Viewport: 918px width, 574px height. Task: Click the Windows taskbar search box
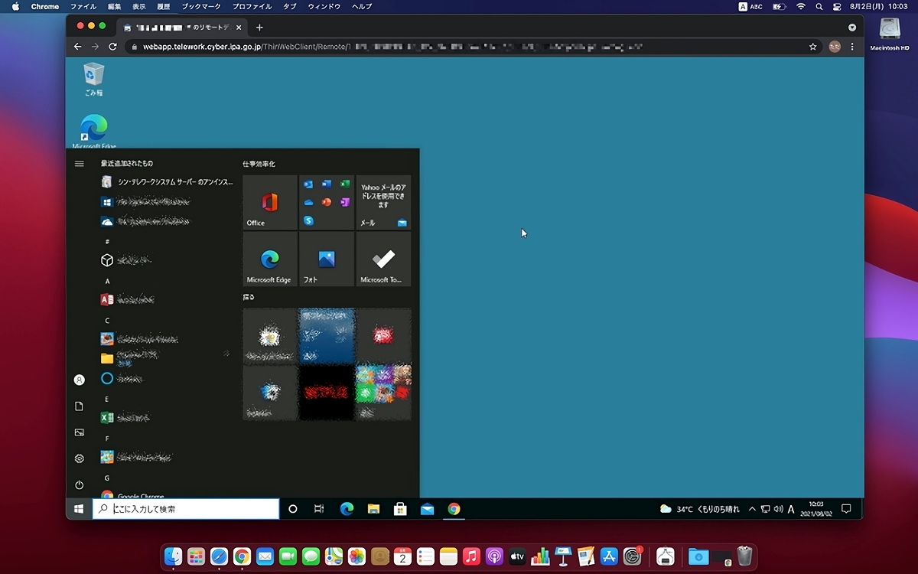click(x=186, y=509)
